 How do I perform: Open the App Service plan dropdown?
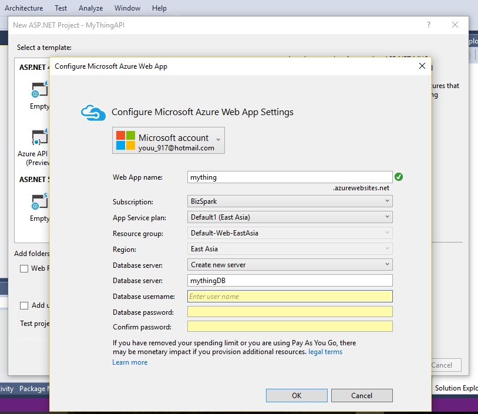tap(290, 217)
